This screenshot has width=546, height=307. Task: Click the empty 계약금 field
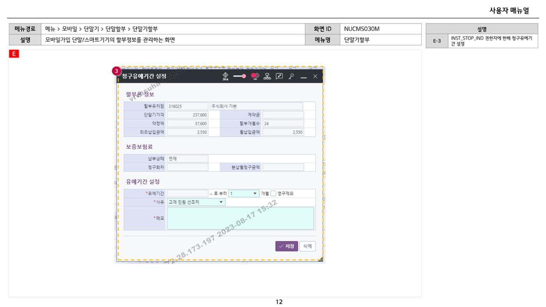coord(283,115)
